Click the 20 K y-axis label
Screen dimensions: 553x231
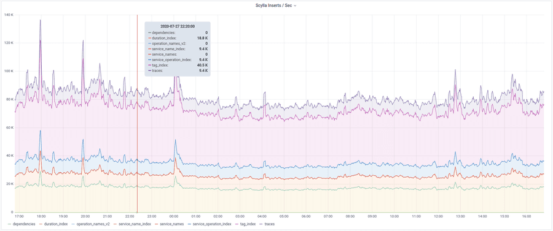[9, 184]
